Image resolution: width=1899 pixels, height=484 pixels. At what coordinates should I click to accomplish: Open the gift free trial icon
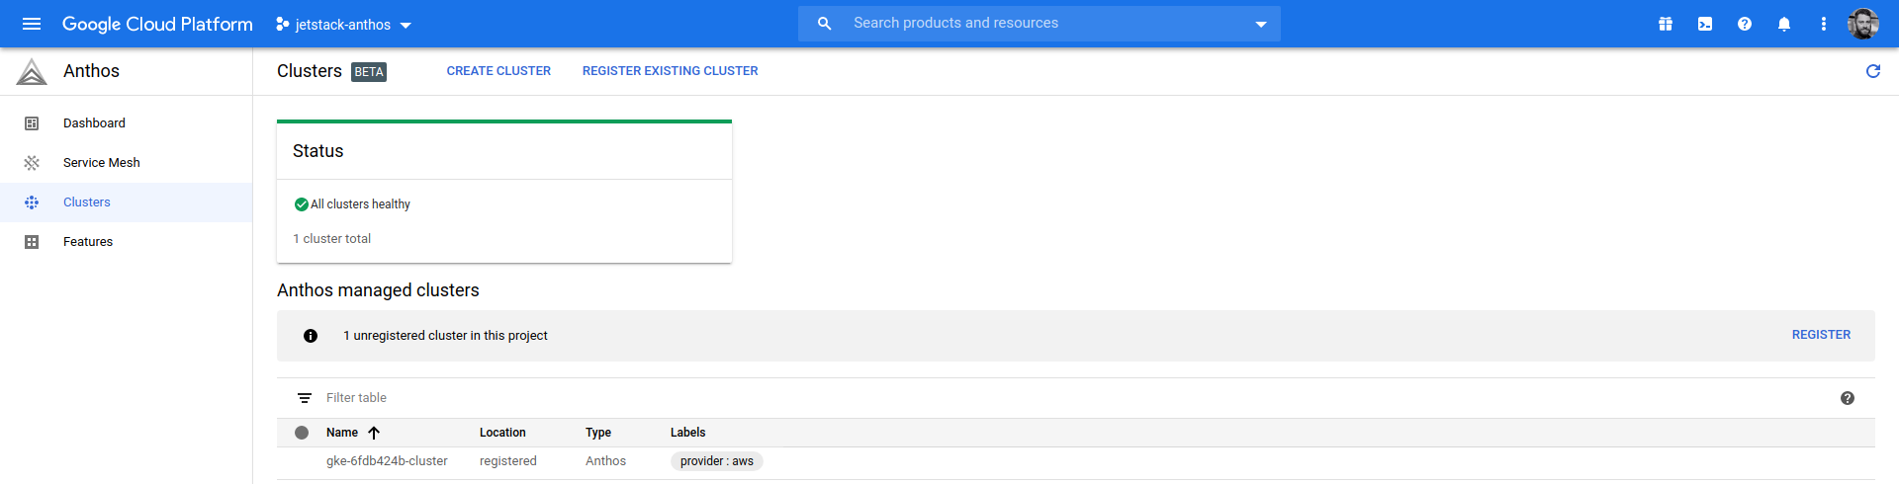tap(1666, 24)
